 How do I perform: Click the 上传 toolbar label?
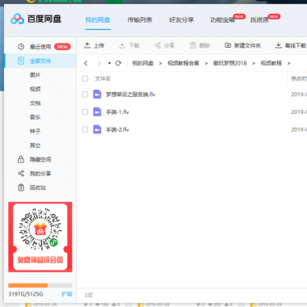click(x=99, y=45)
